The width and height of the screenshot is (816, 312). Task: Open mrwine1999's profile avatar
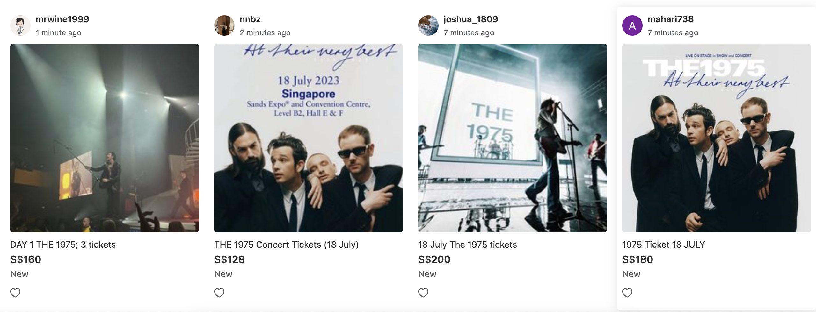coord(20,25)
